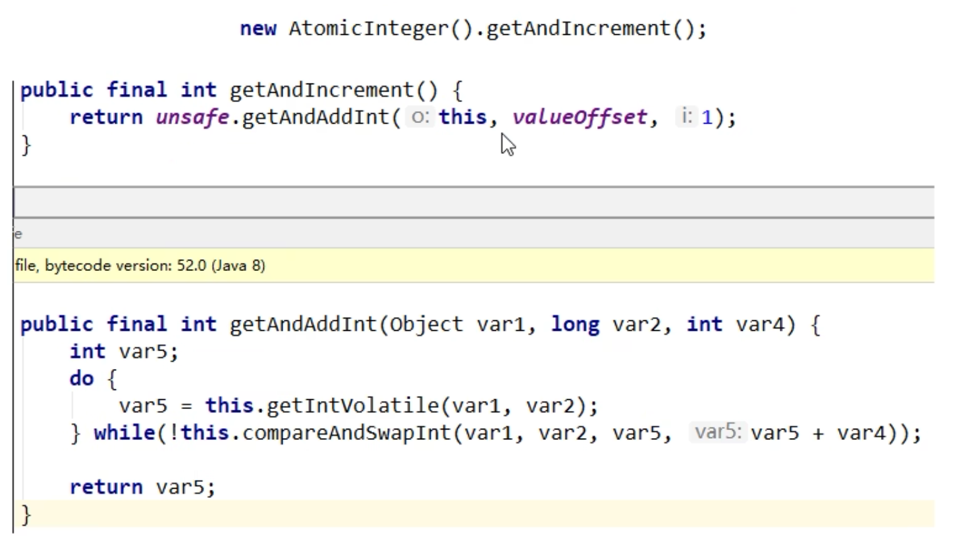
Task: Click the getAndIncrement method declaration name
Action: point(322,90)
